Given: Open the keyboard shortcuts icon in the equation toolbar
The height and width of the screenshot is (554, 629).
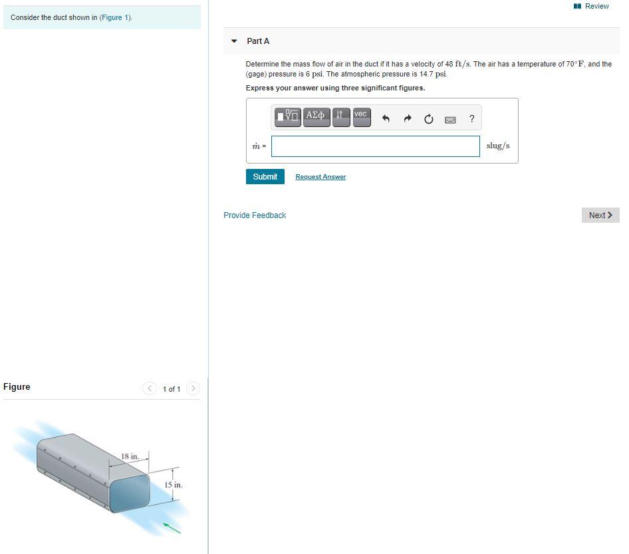Looking at the screenshot, I should [x=450, y=120].
